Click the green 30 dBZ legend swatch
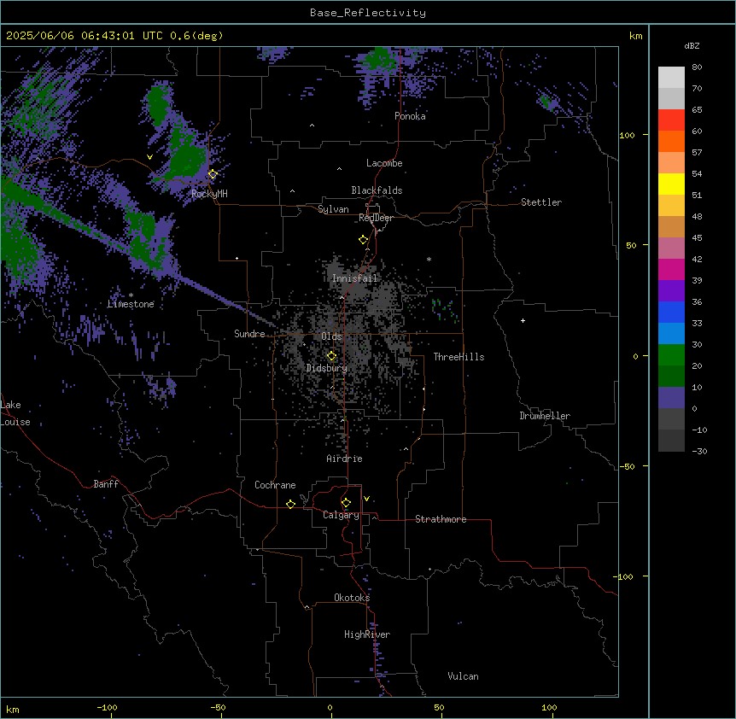This screenshot has height=719, width=736. point(671,355)
